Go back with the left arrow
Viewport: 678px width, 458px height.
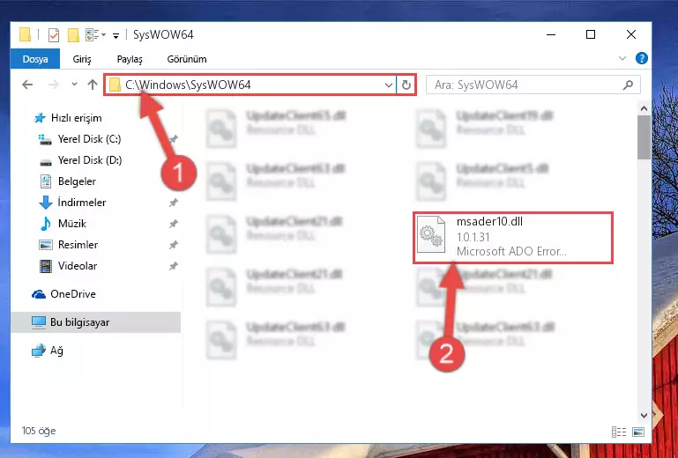[27, 85]
